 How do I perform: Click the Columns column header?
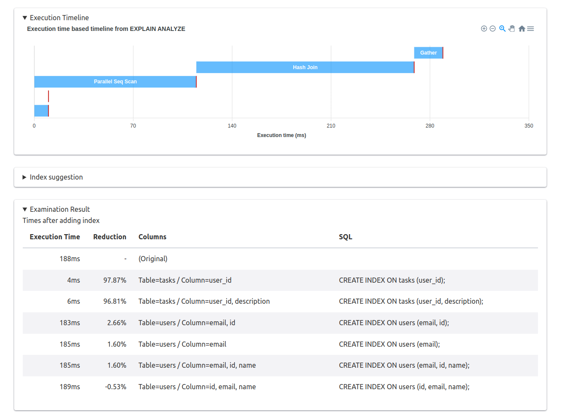click(x=152, y=237)
